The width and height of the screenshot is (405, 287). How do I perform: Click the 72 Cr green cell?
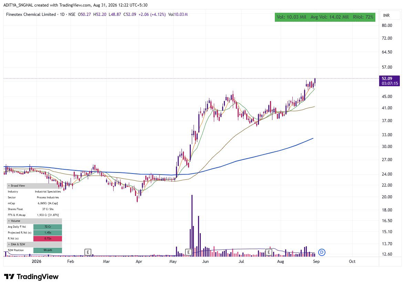pos(48,227)
